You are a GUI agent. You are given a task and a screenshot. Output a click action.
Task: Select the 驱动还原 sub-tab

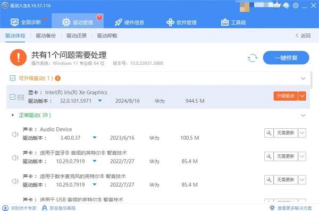77,36
